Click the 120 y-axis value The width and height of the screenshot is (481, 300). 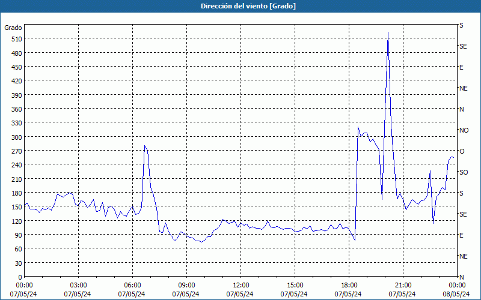pyautogui.click(x=17, y=221)
